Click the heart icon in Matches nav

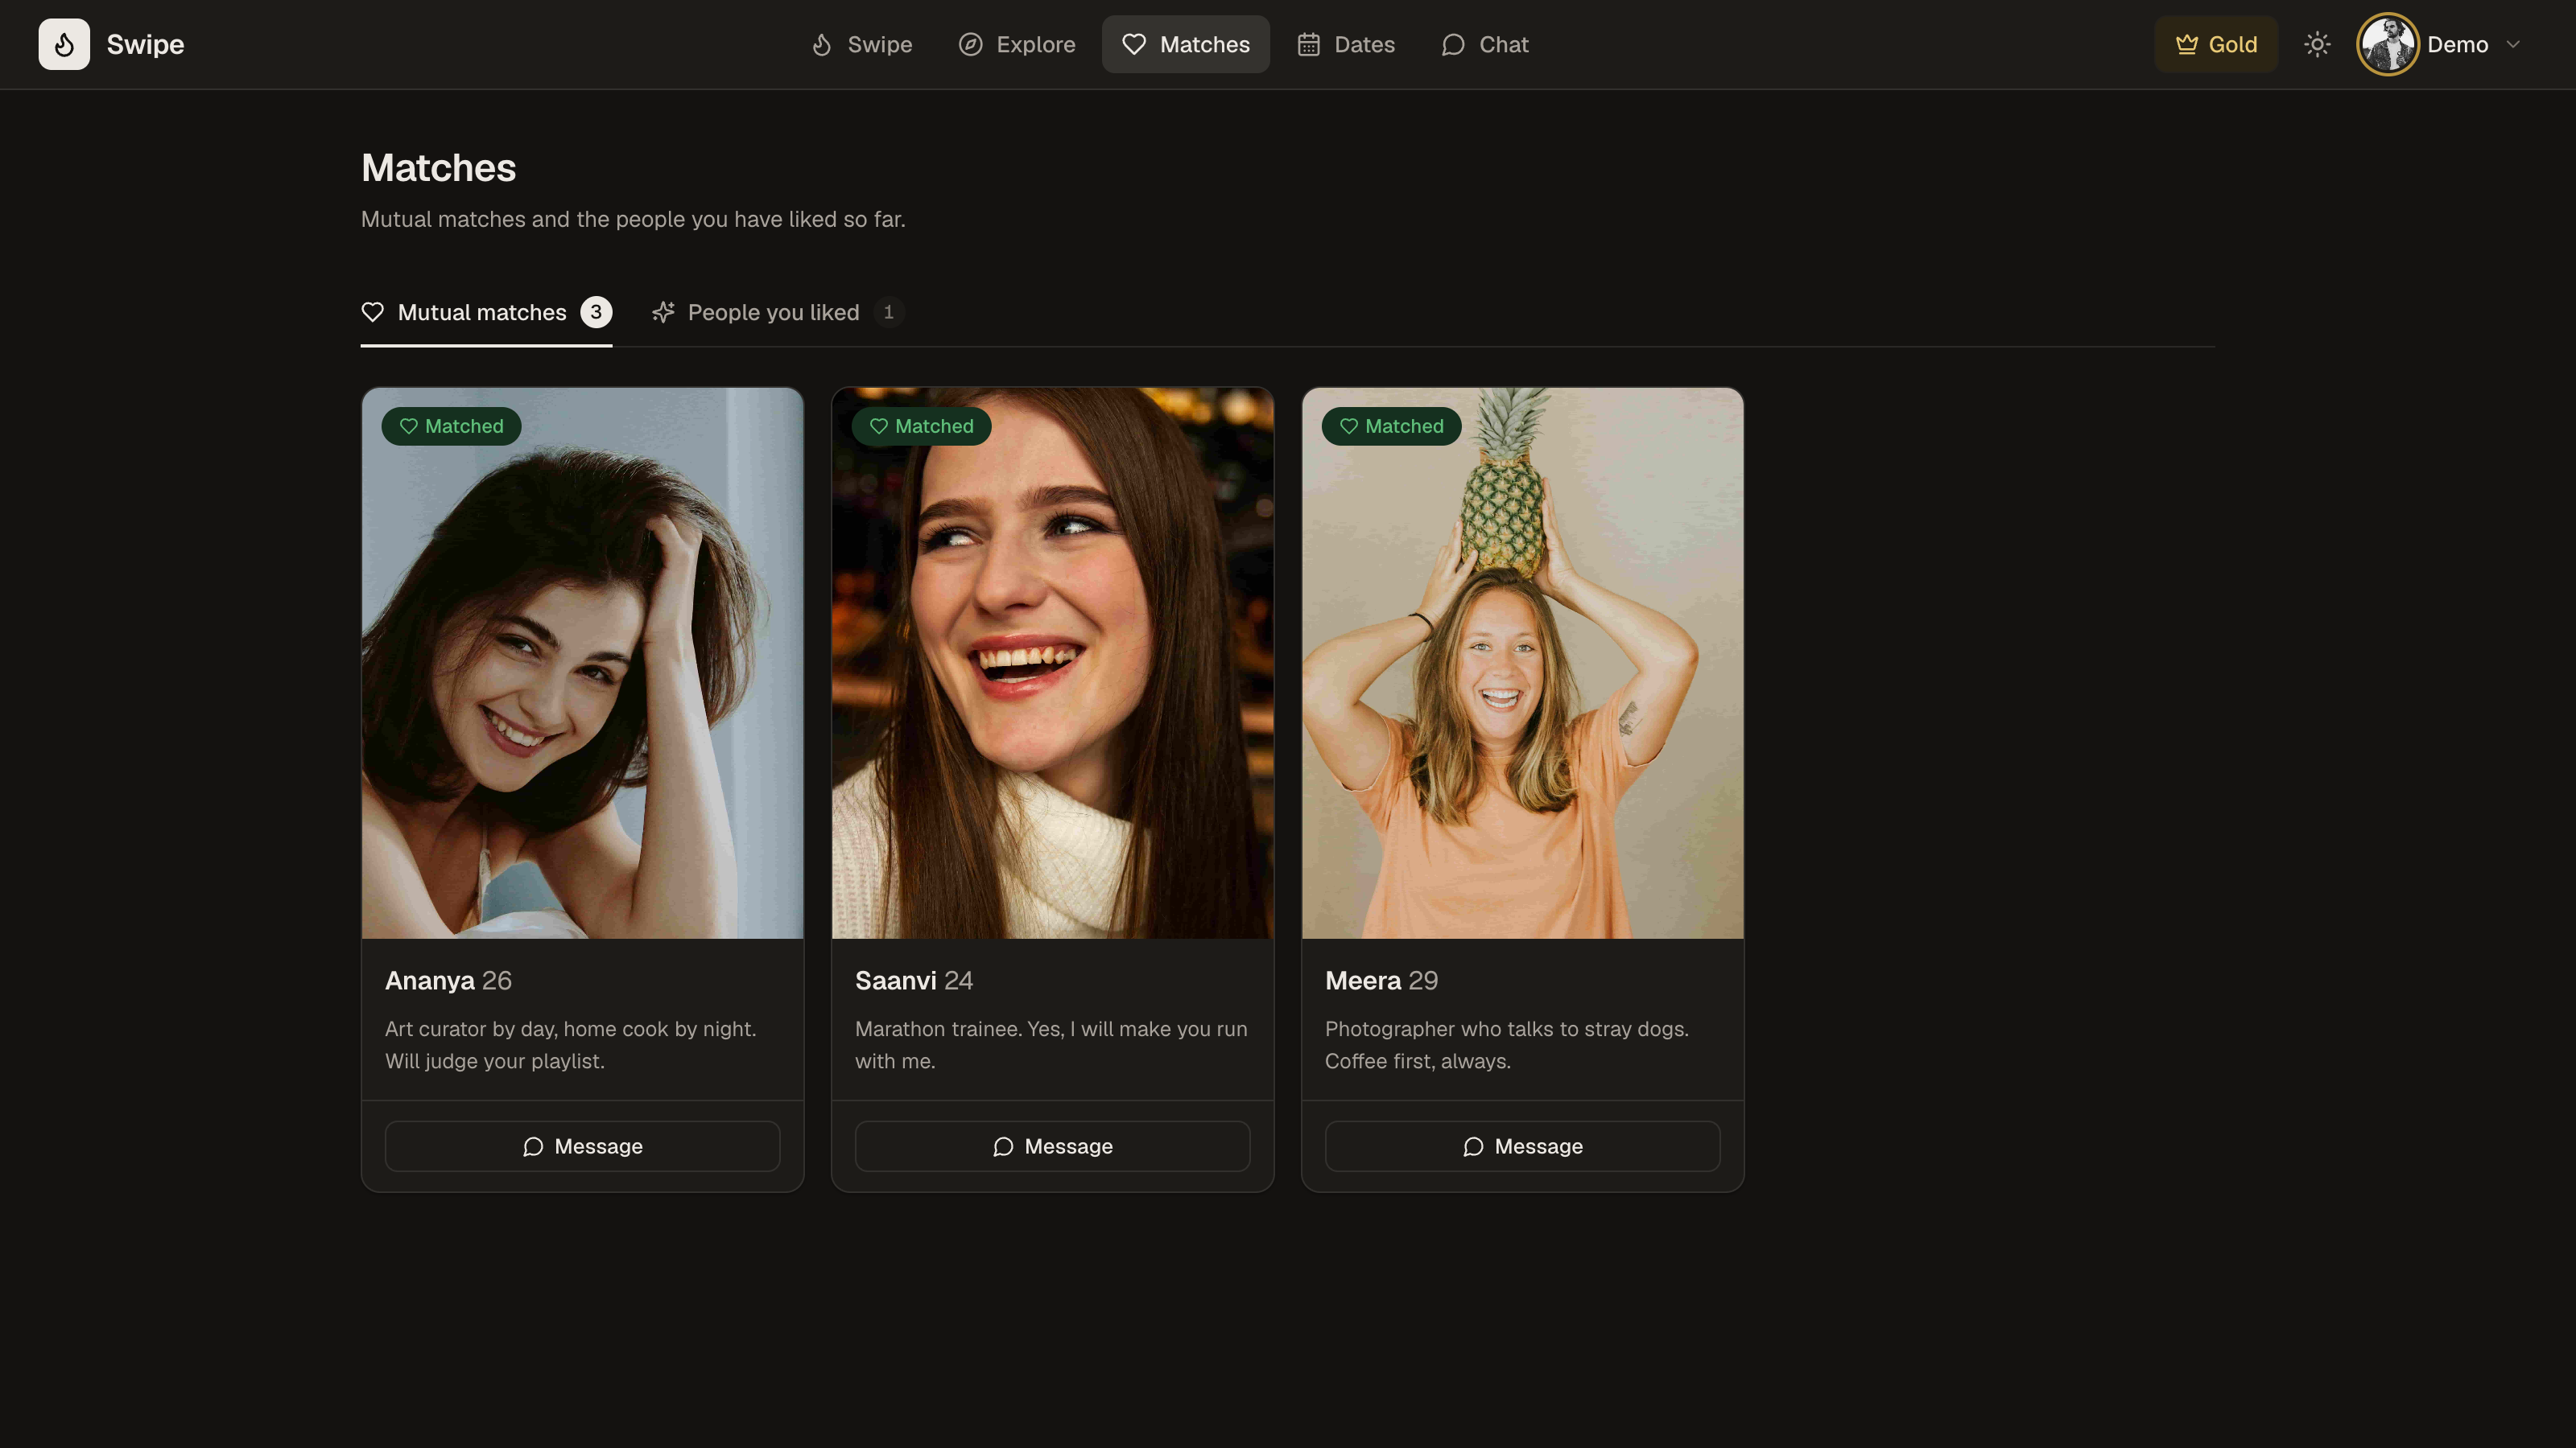[x=1134, y=44]
